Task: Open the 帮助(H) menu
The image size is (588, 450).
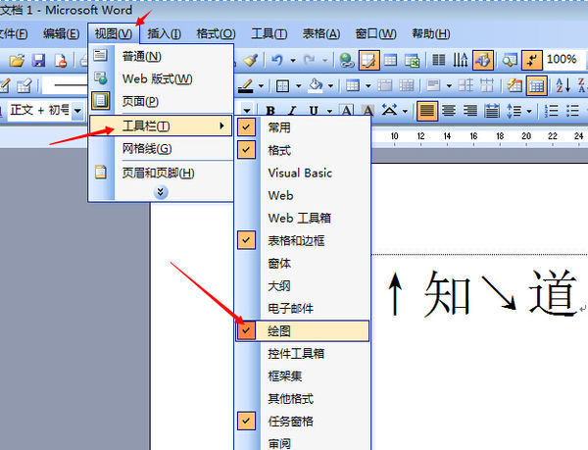Action: (x=431, y=33)
